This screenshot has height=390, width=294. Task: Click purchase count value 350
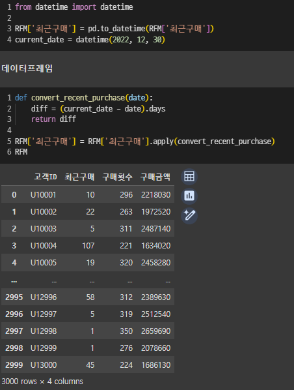point(126,331)
